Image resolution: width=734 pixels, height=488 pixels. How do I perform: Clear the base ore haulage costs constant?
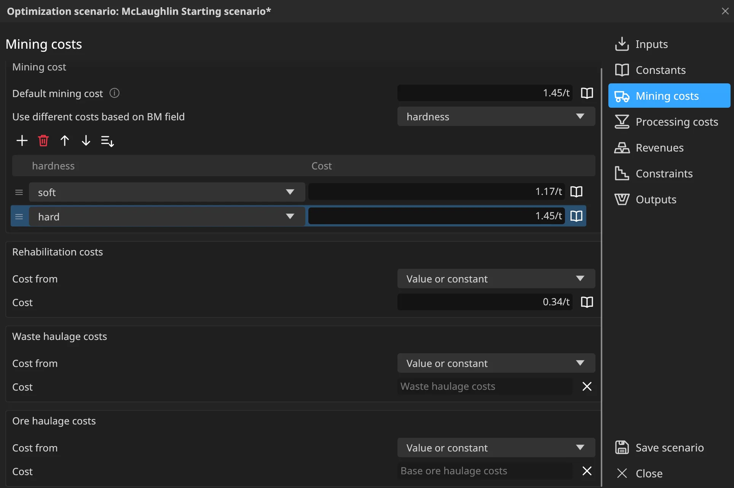tap(587, 471)
